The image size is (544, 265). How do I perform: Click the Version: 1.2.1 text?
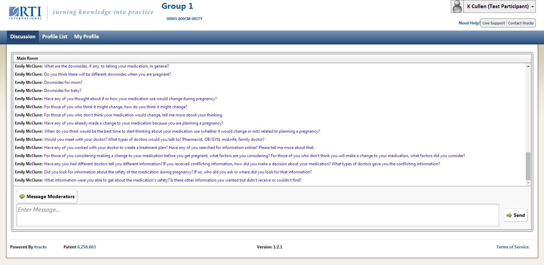(269, 247)
